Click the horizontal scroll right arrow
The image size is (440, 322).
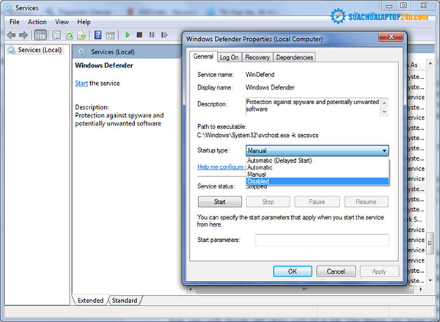click(420, 289)
